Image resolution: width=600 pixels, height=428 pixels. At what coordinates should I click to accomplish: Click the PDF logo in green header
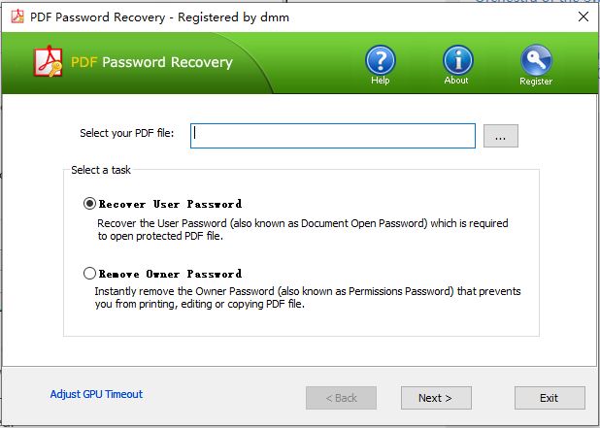(49, 63)
